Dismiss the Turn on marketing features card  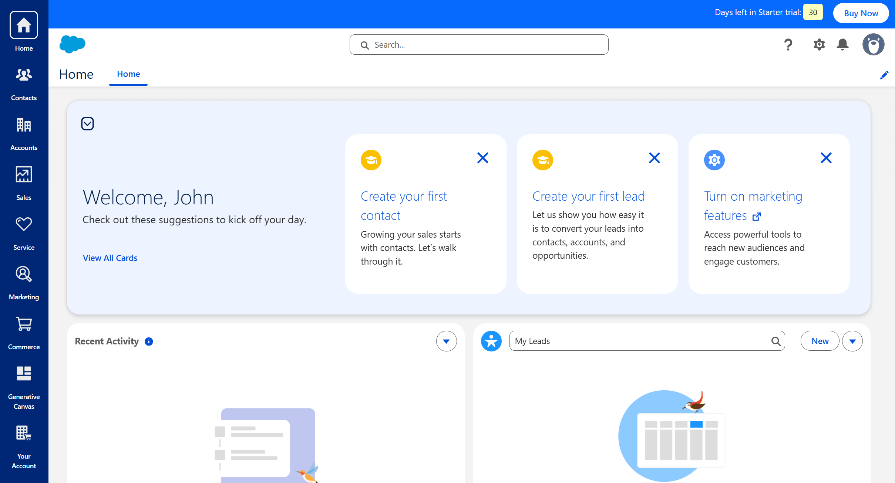pos(826,158)
